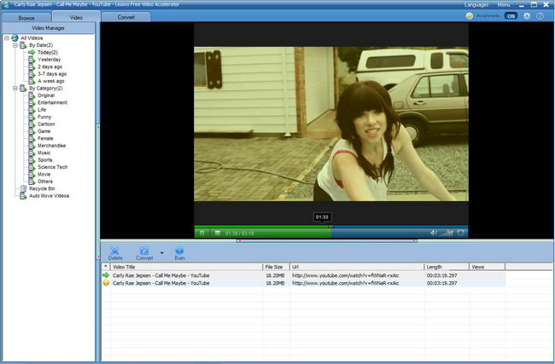
Task: Switch to the Browse tab
Action: pos(26,17)
